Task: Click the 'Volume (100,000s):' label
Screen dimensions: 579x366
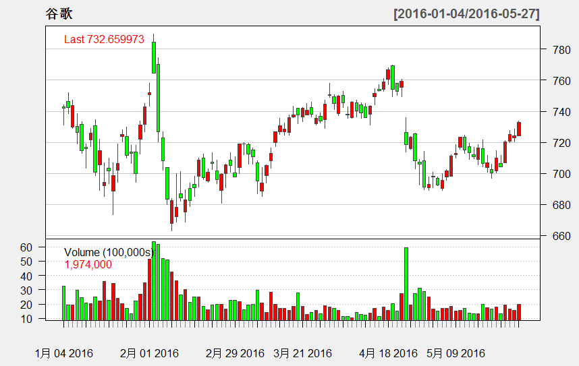Action: (109, 252)
